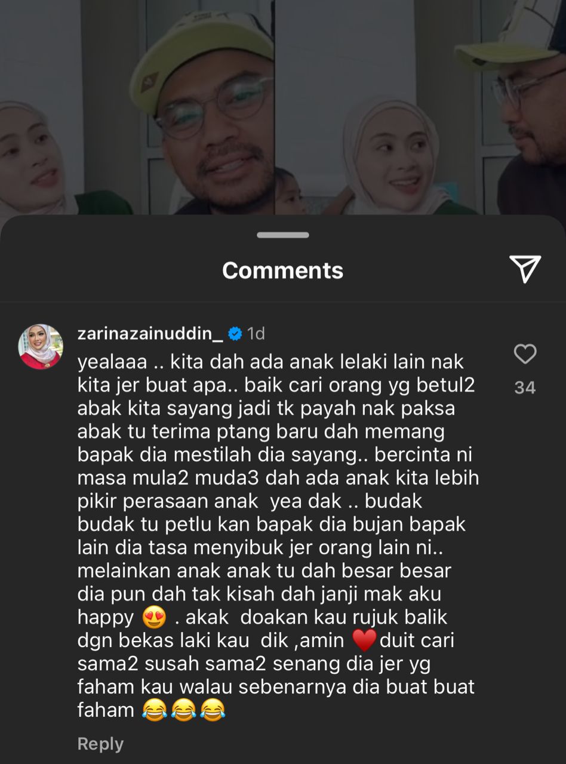Screen dimensions: 566x764
Task: Open zarinazainuddin_'s profile picture
Action: click(41, 347)
